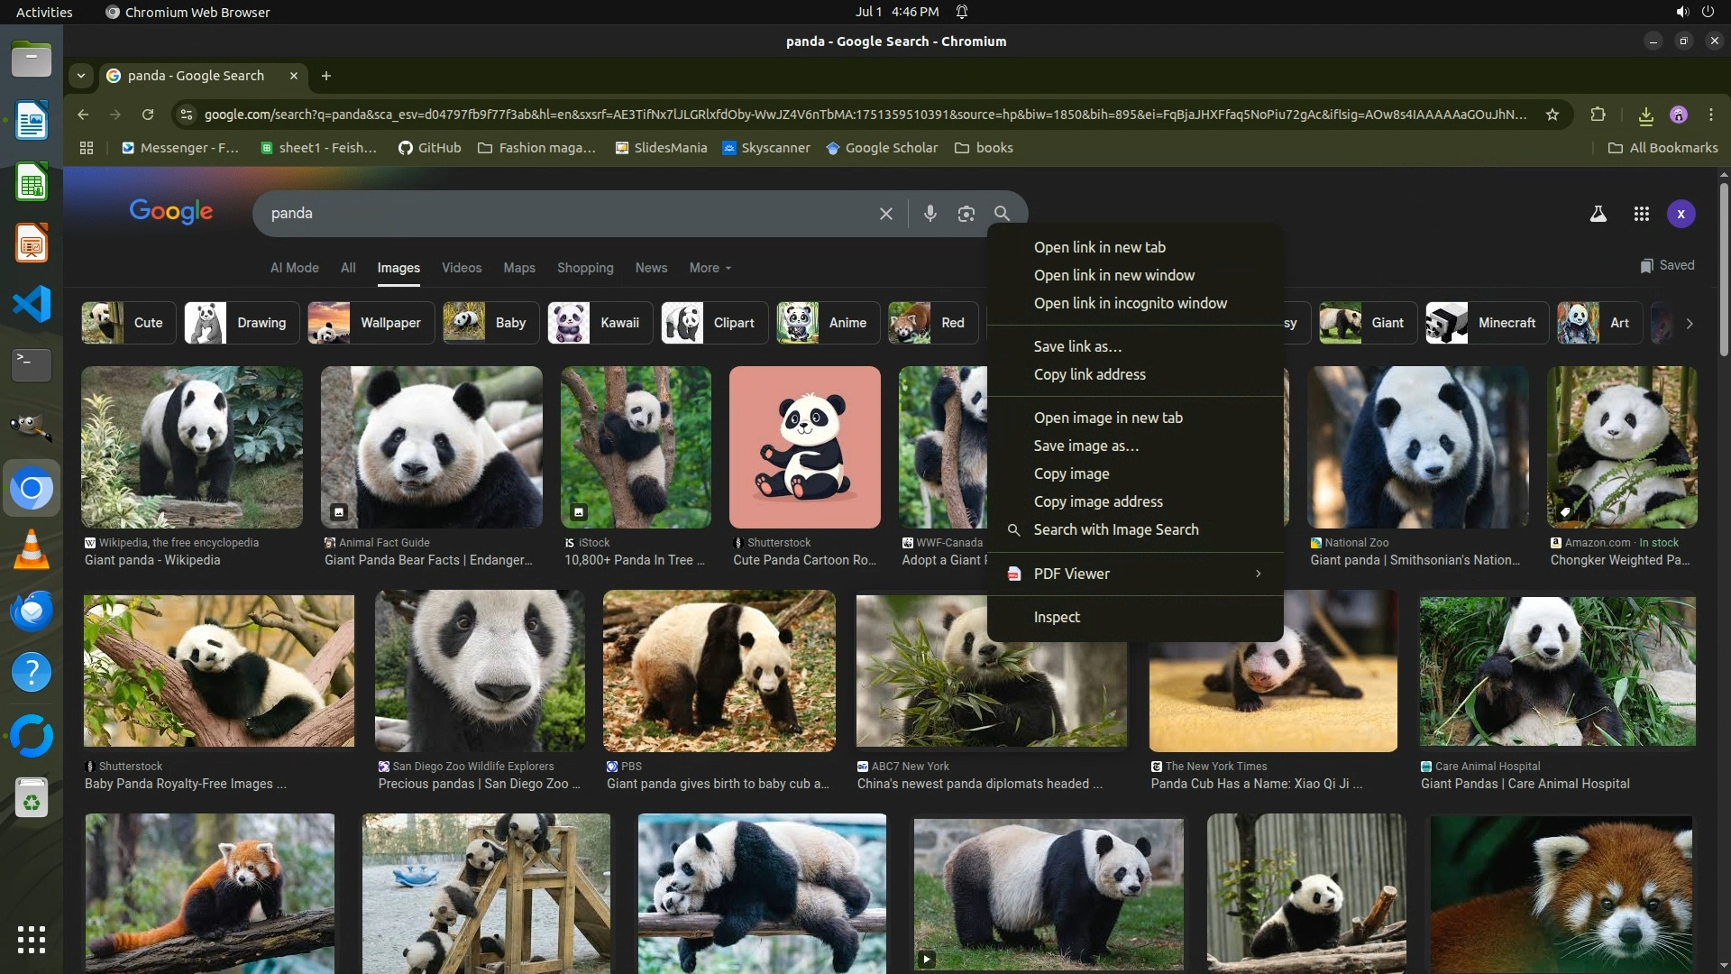Click the magnifier search submit icon
This screenshot has height=974, width=1731.
click(1002, 214)
